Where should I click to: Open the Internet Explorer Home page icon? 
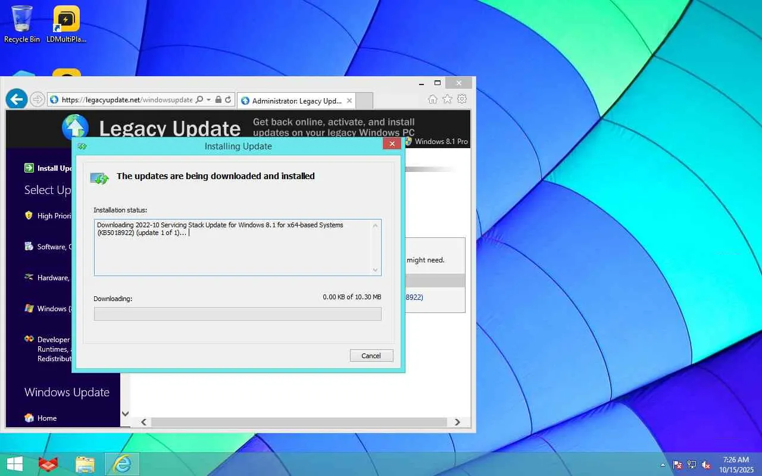click(433, 99)
